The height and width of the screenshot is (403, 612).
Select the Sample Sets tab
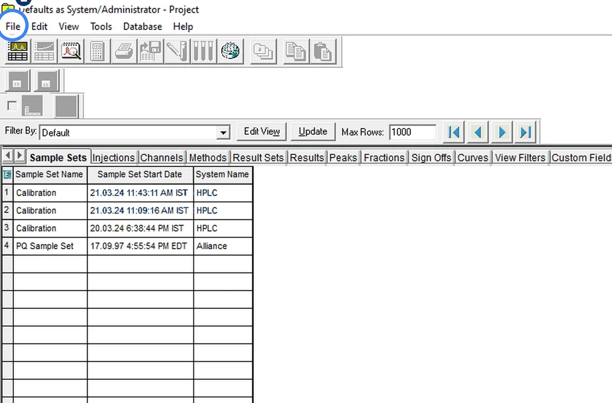pos(58,157)
